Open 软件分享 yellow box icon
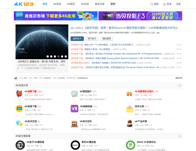This screenshot has height=151, width=196. pos(130,108)
